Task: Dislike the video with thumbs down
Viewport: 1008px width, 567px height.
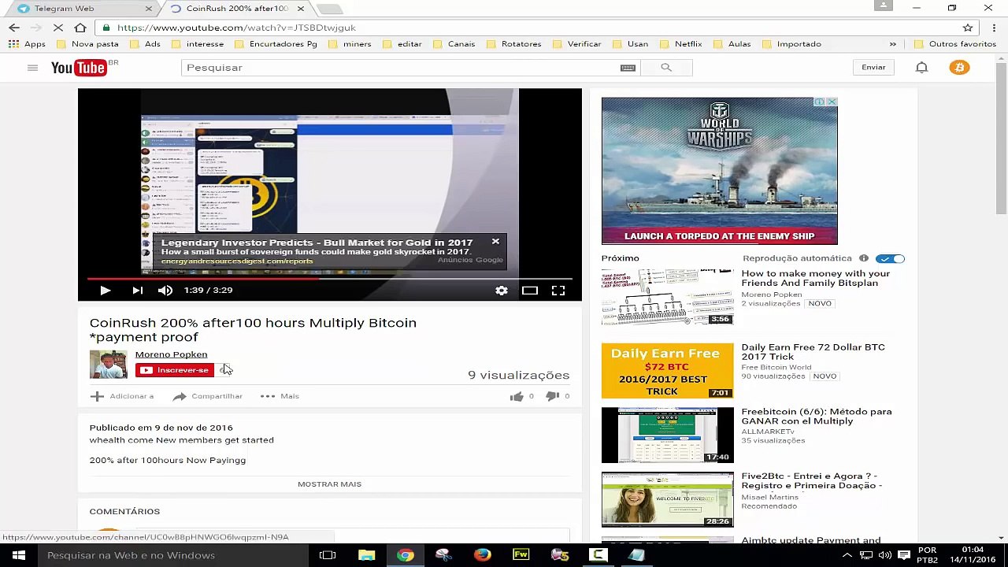Action: tap(553, 396)
